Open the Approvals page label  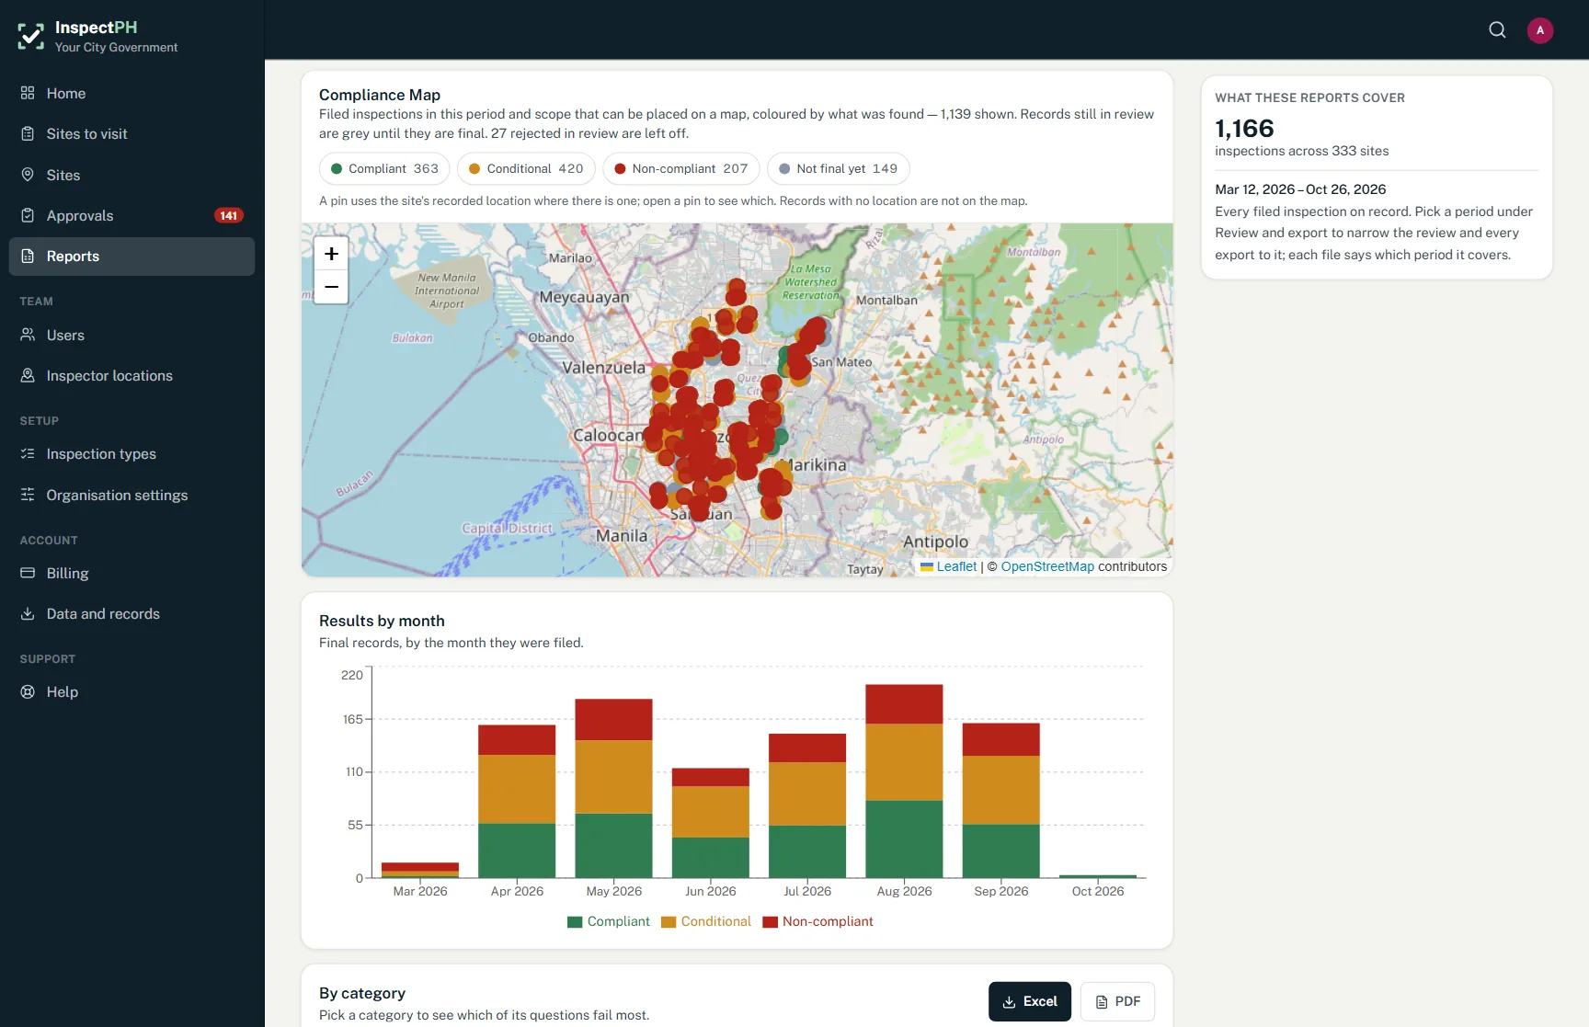(x=80, y=216)
